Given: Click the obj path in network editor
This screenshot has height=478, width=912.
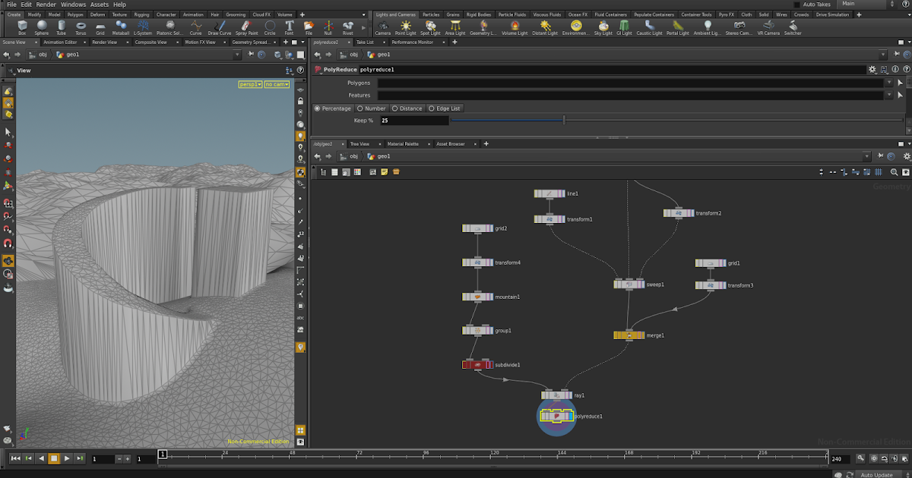Looking at the screenshot, I should point(354,156).
